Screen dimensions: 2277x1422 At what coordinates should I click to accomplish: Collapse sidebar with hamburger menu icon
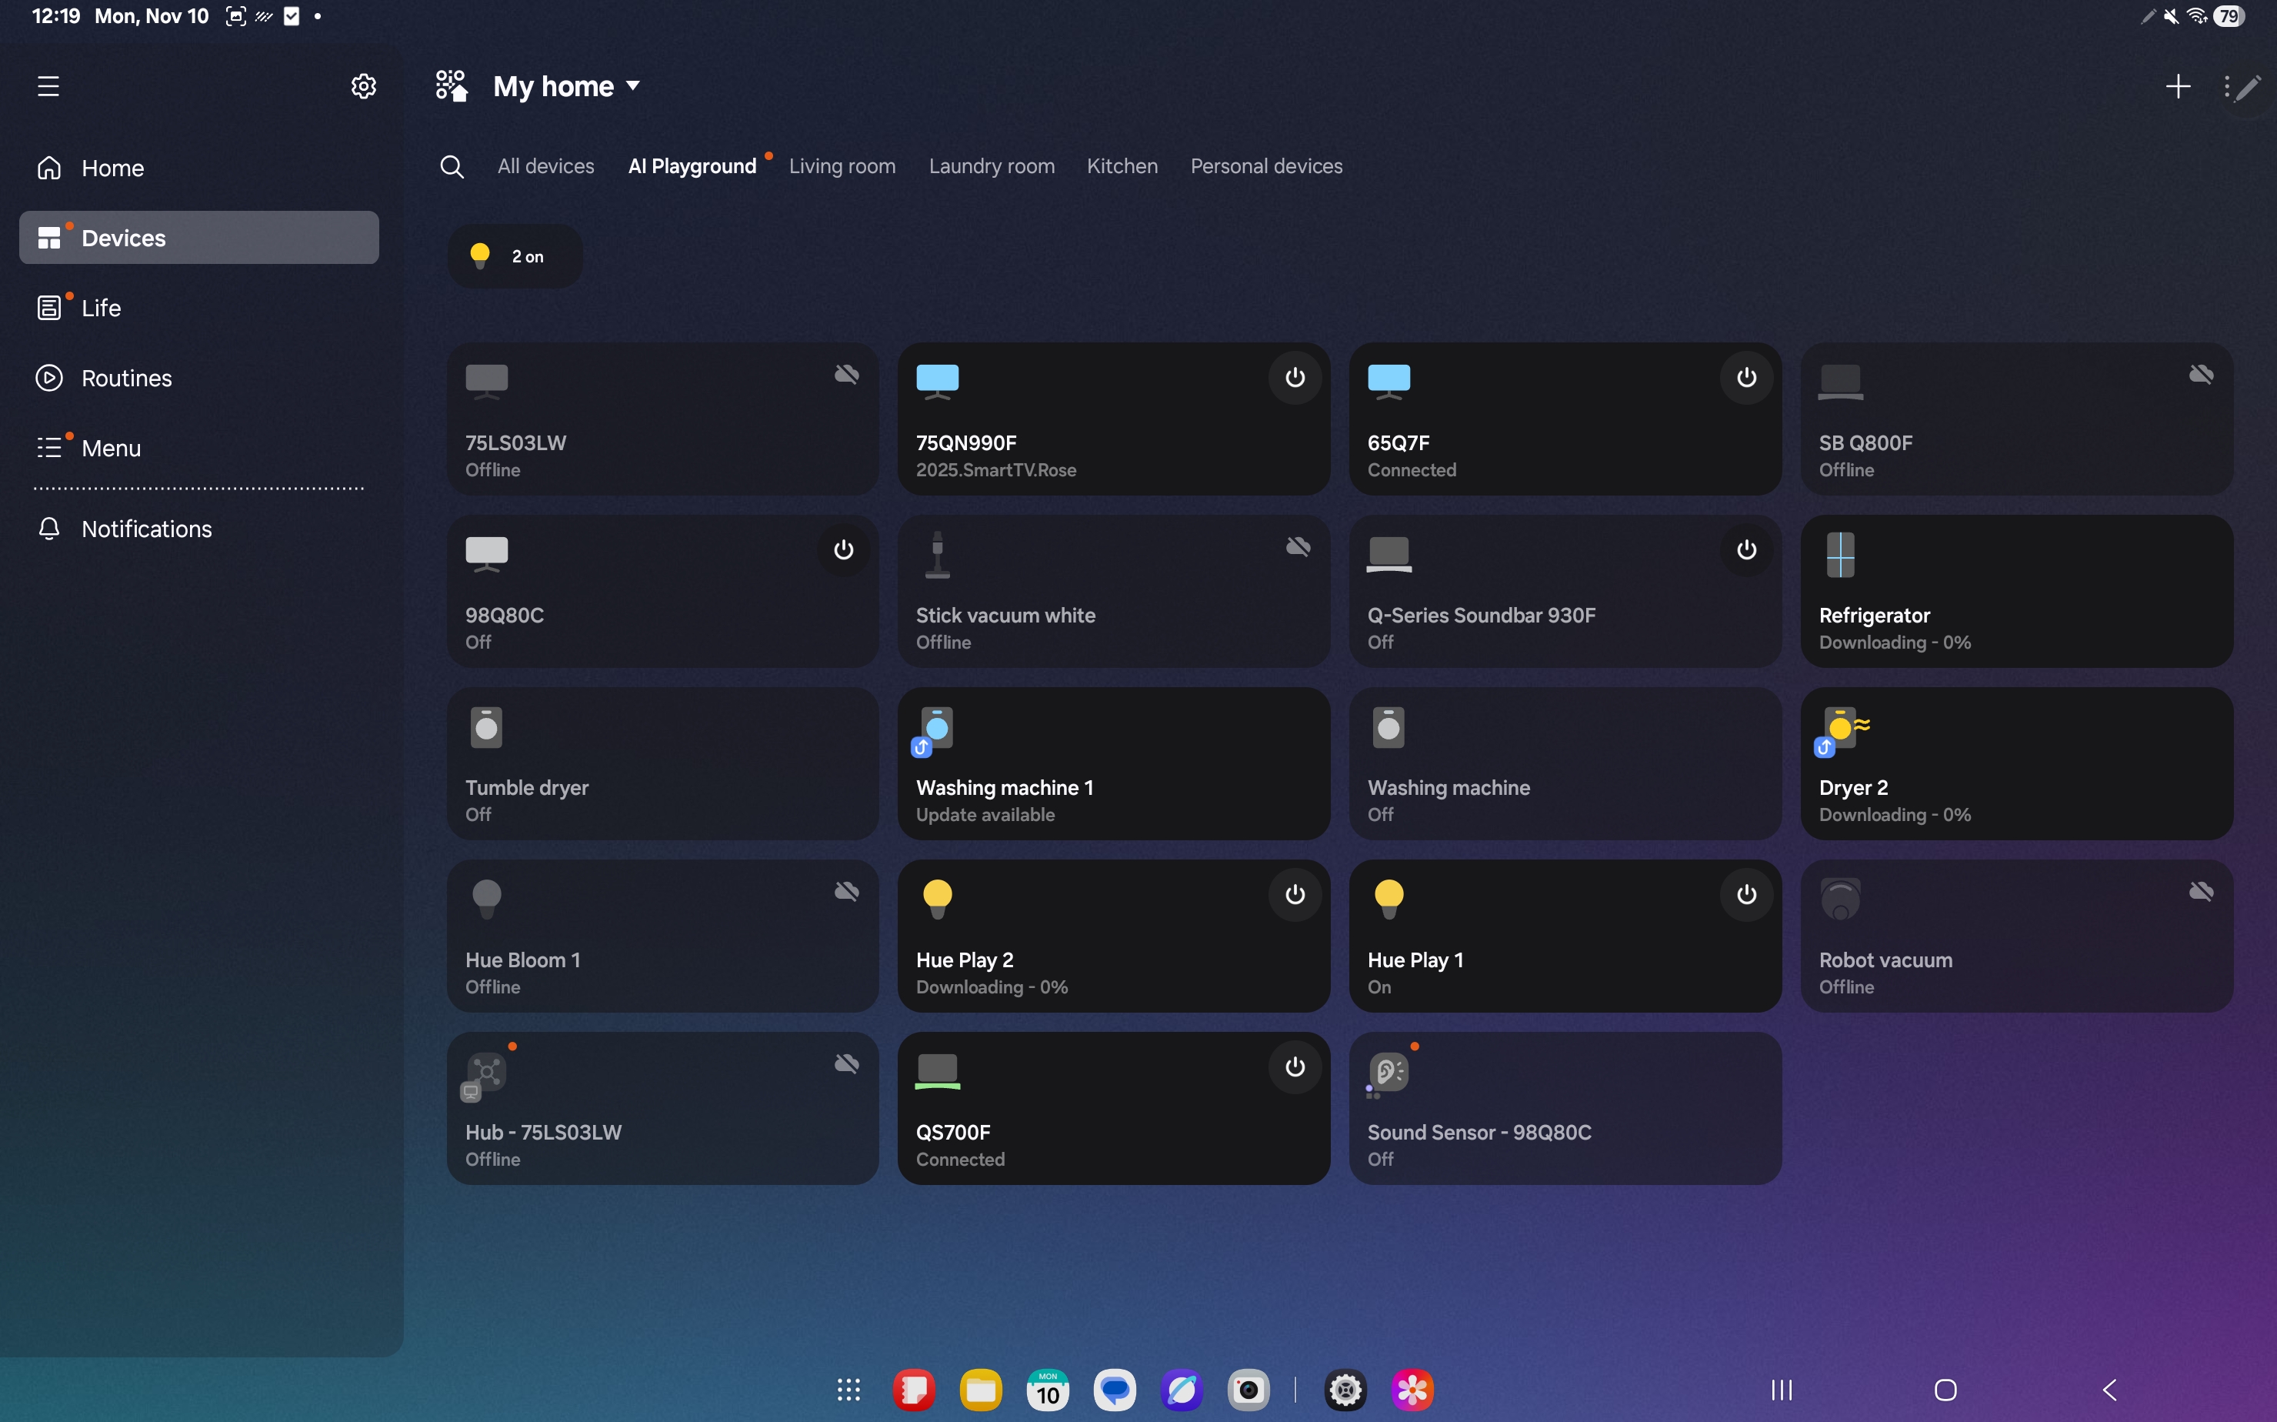48,86
